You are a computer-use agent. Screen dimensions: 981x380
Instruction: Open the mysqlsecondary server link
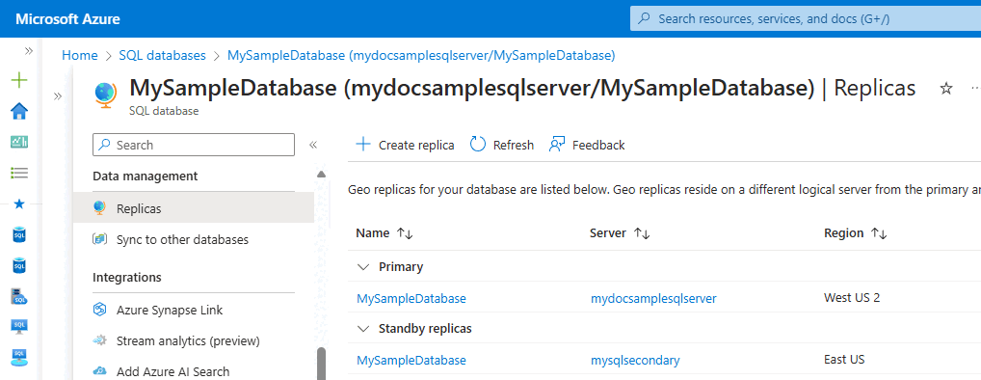pyautogui.click(x=635, y=360)
